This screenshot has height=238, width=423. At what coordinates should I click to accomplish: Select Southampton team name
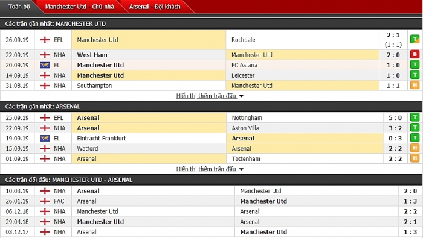pos(94,86)
